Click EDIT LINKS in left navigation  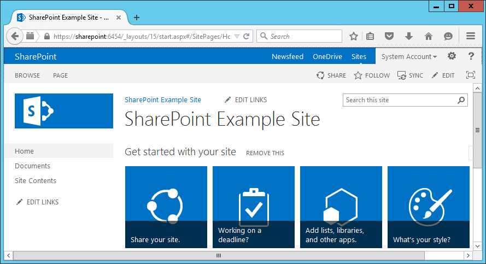pyautogui.click(x=38, y=202)
